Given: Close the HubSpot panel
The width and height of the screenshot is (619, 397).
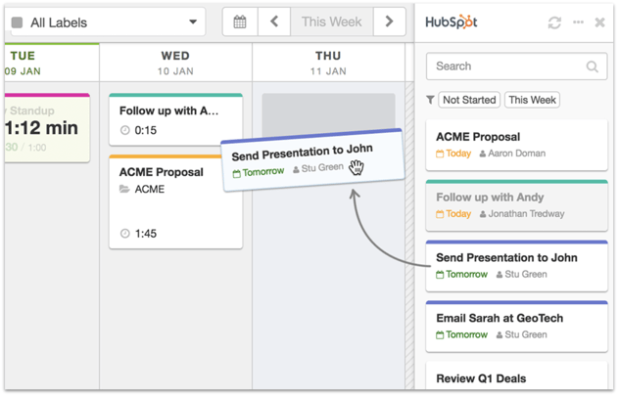Looking at the screenshot, I should [599, 22].
